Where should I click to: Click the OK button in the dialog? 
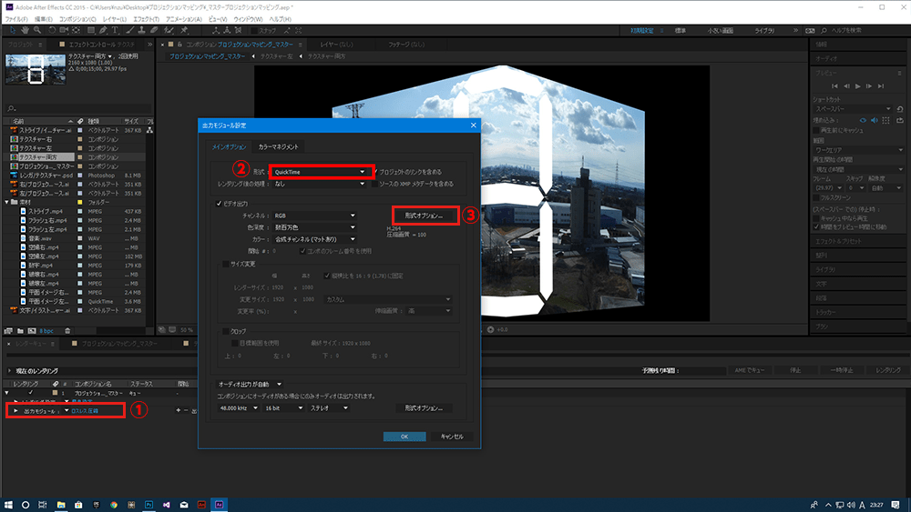pyautogui.click(x=404, y=437)
